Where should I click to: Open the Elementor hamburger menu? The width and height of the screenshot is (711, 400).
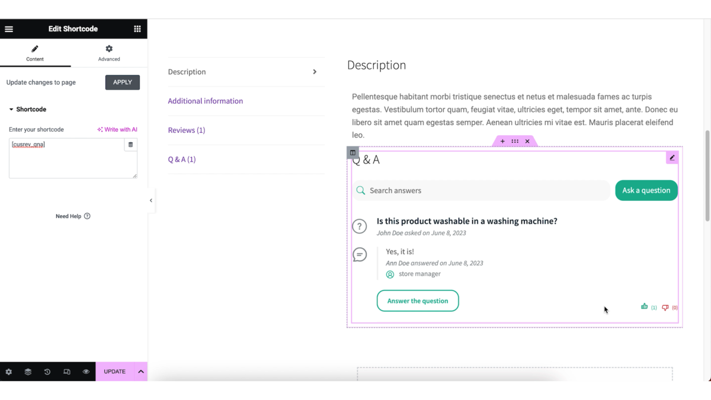pos(9,28)
